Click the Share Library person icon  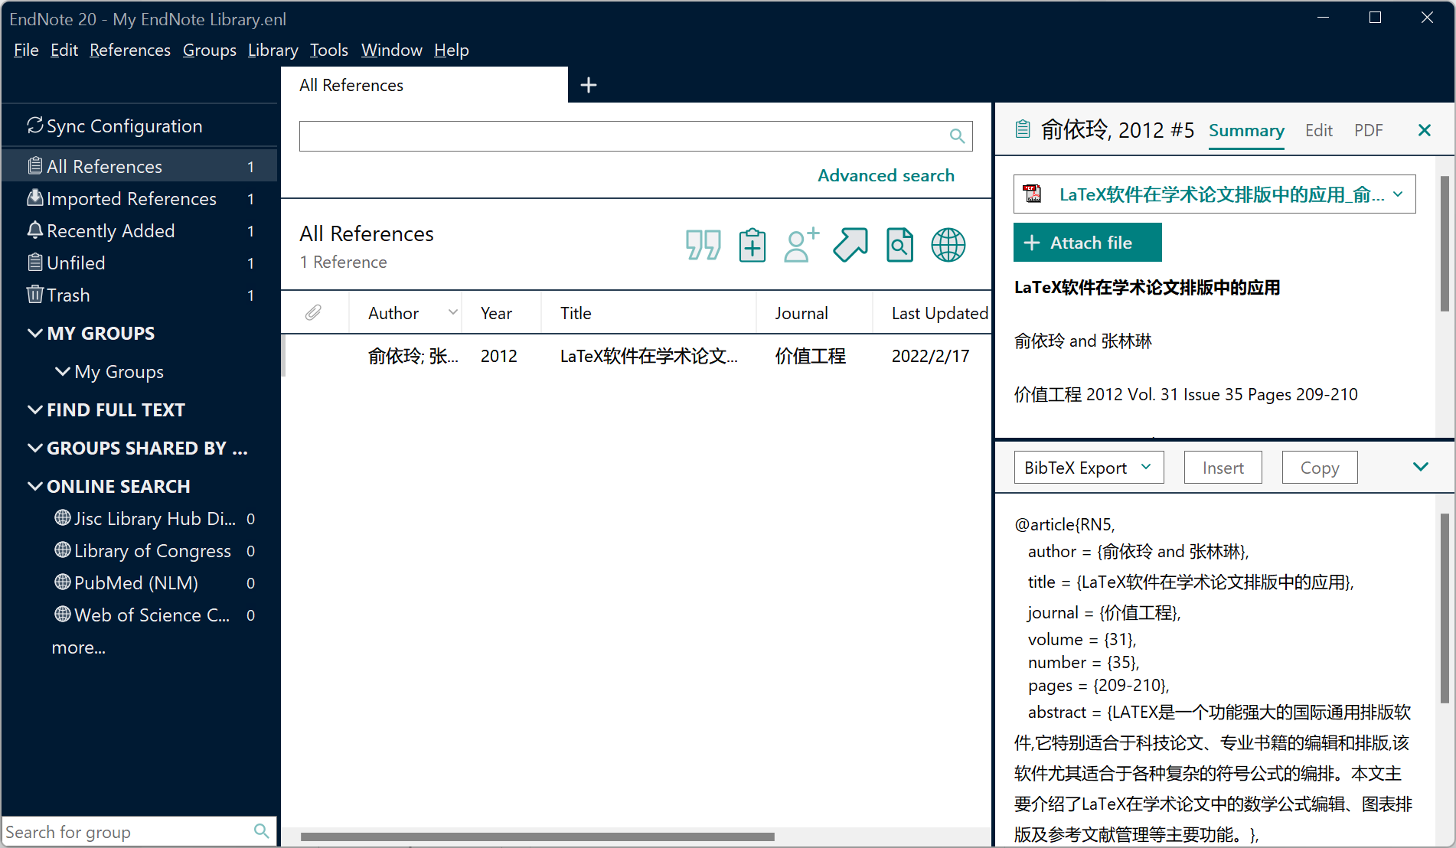(801, 245)
